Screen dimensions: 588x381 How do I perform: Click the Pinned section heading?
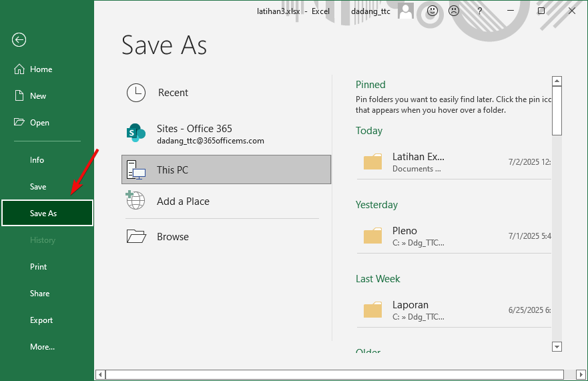click(x=370, y=84)
